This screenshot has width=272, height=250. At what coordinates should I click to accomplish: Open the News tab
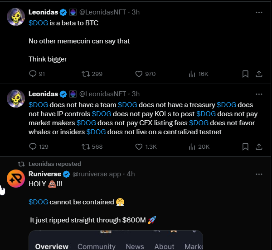point(135,246)
